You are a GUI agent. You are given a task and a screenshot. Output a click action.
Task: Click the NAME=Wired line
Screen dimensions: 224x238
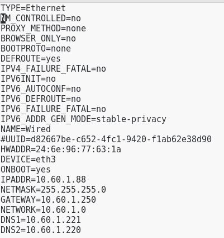pyautogui.click(x=26, y=129)
